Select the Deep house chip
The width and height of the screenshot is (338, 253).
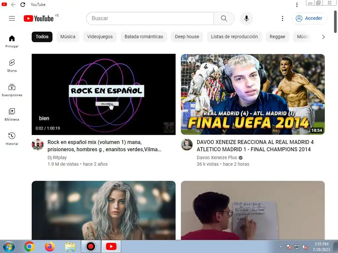pos(187,37)
